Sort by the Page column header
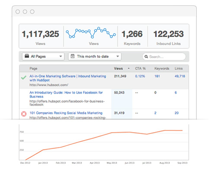Image resolution: width=211 pixels, height=172 pixels. click(x=33, y=68)
